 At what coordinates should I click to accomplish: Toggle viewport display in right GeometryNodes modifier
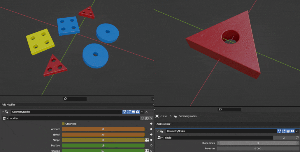coord(288,131)
